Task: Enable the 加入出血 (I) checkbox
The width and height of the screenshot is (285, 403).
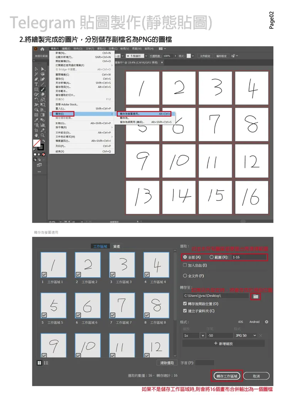Action: coord(185,265)
